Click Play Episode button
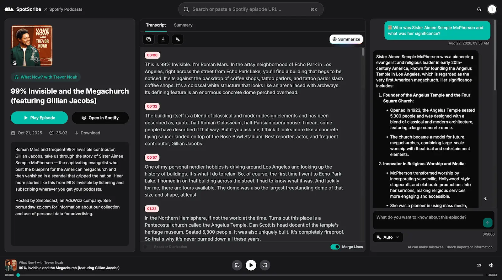Viewport: 502px width, 280px height. pos(39,118)
